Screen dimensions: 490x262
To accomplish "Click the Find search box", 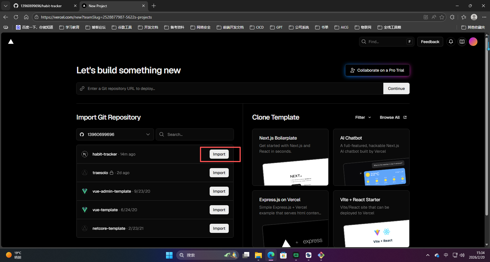I will coord(386,42).
